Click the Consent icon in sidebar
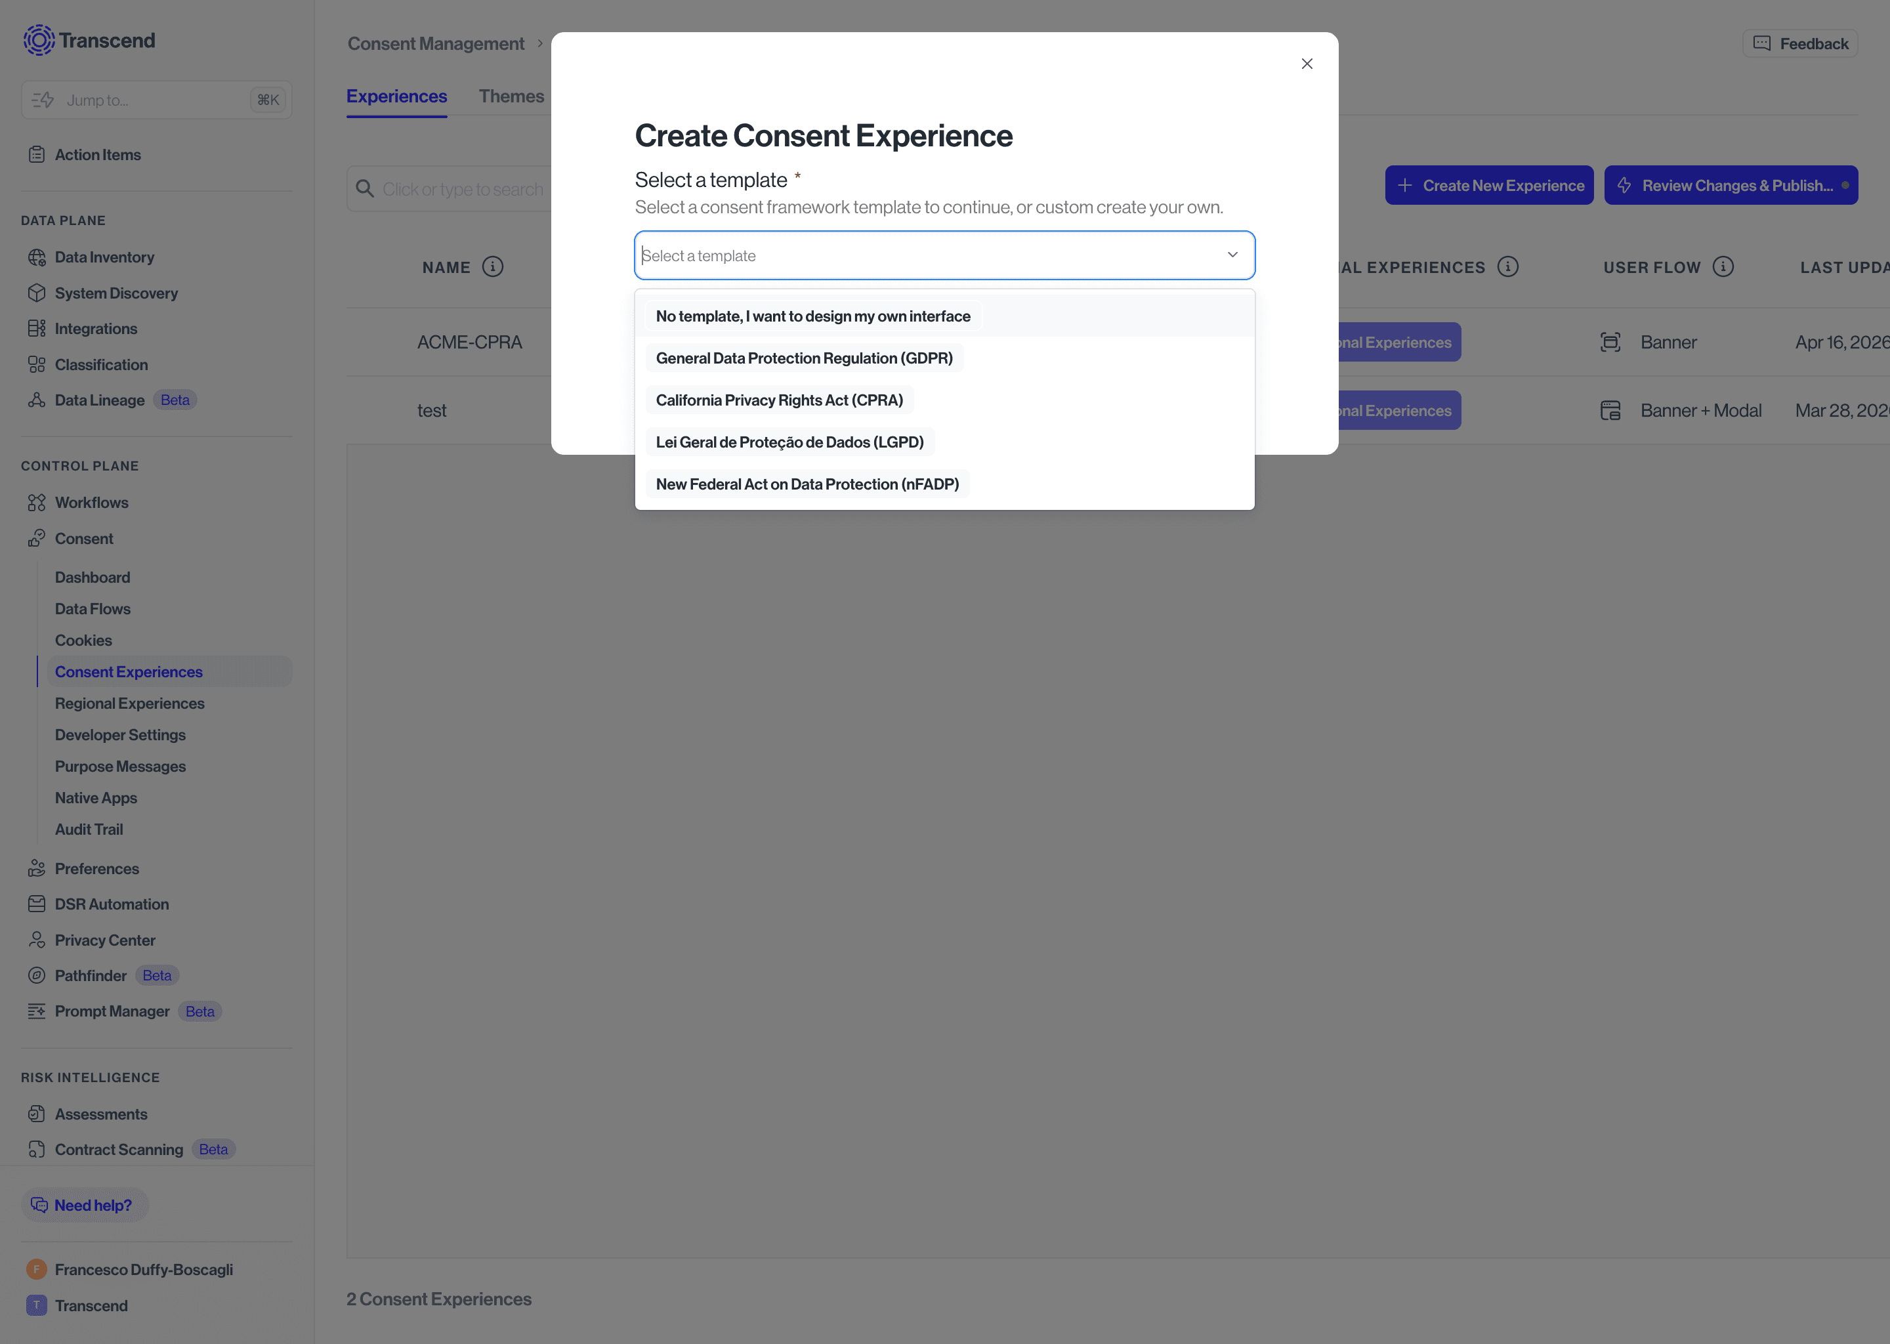1890x1344 pixels. [x=36, y=539]
